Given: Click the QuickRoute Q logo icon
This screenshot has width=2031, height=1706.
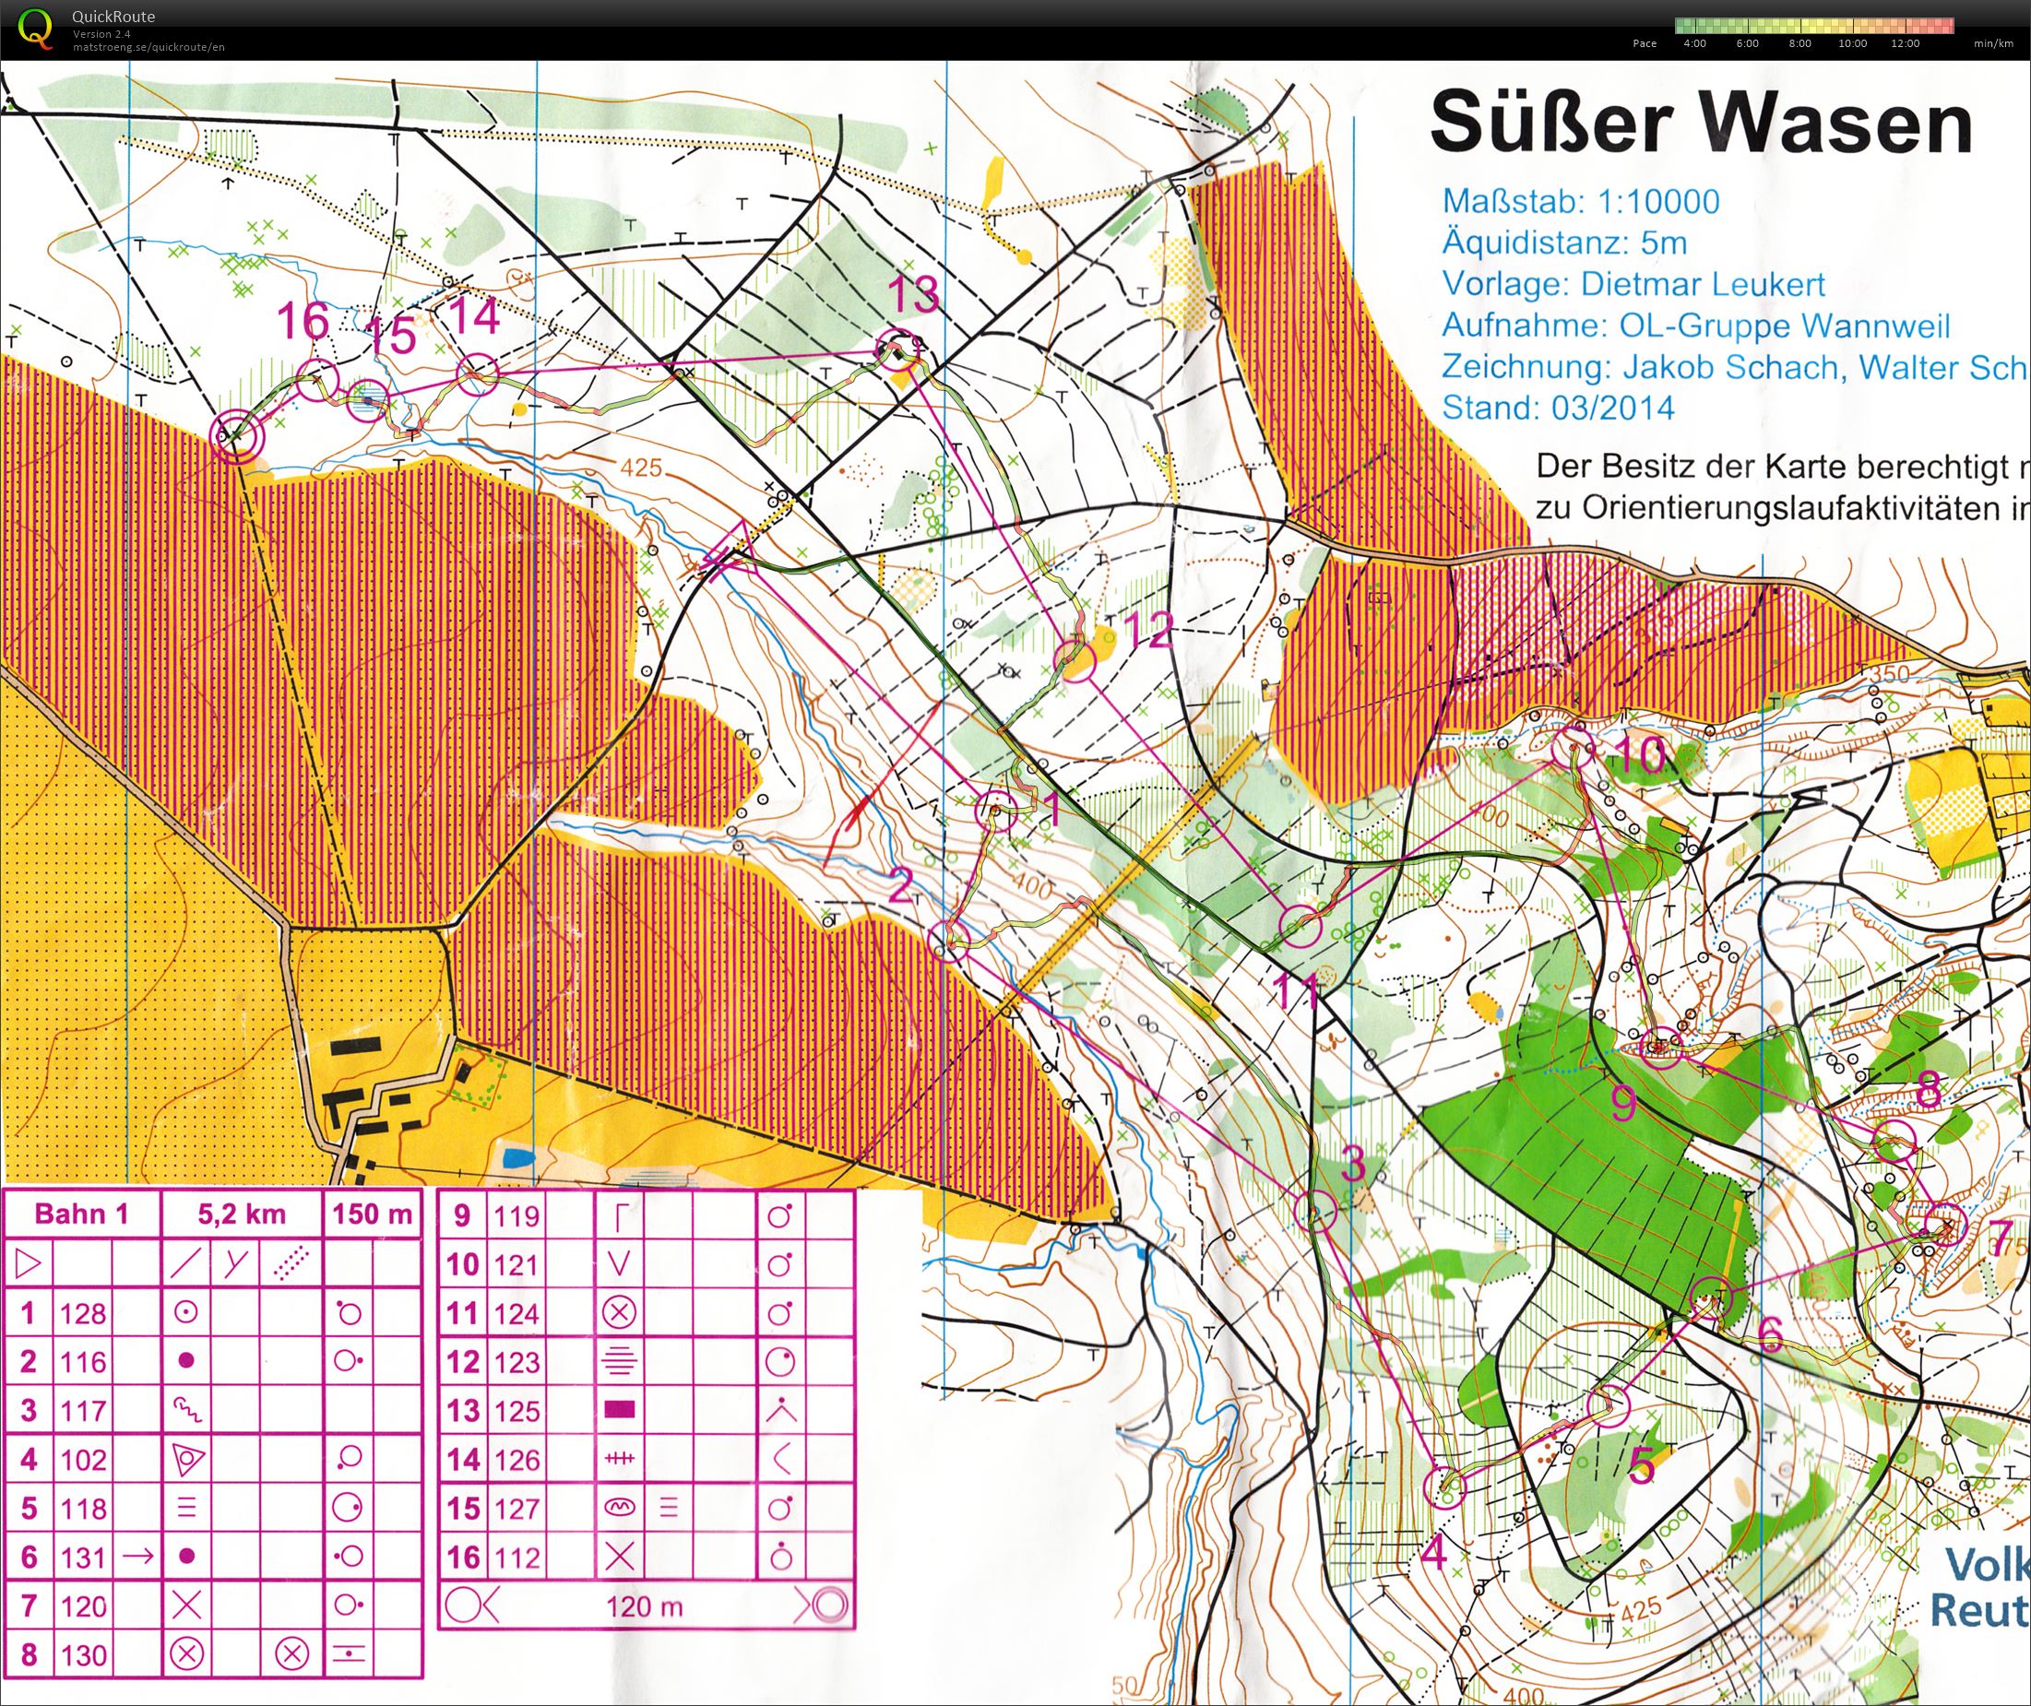Looking at the screenshot, I should [x=37, y=27].
